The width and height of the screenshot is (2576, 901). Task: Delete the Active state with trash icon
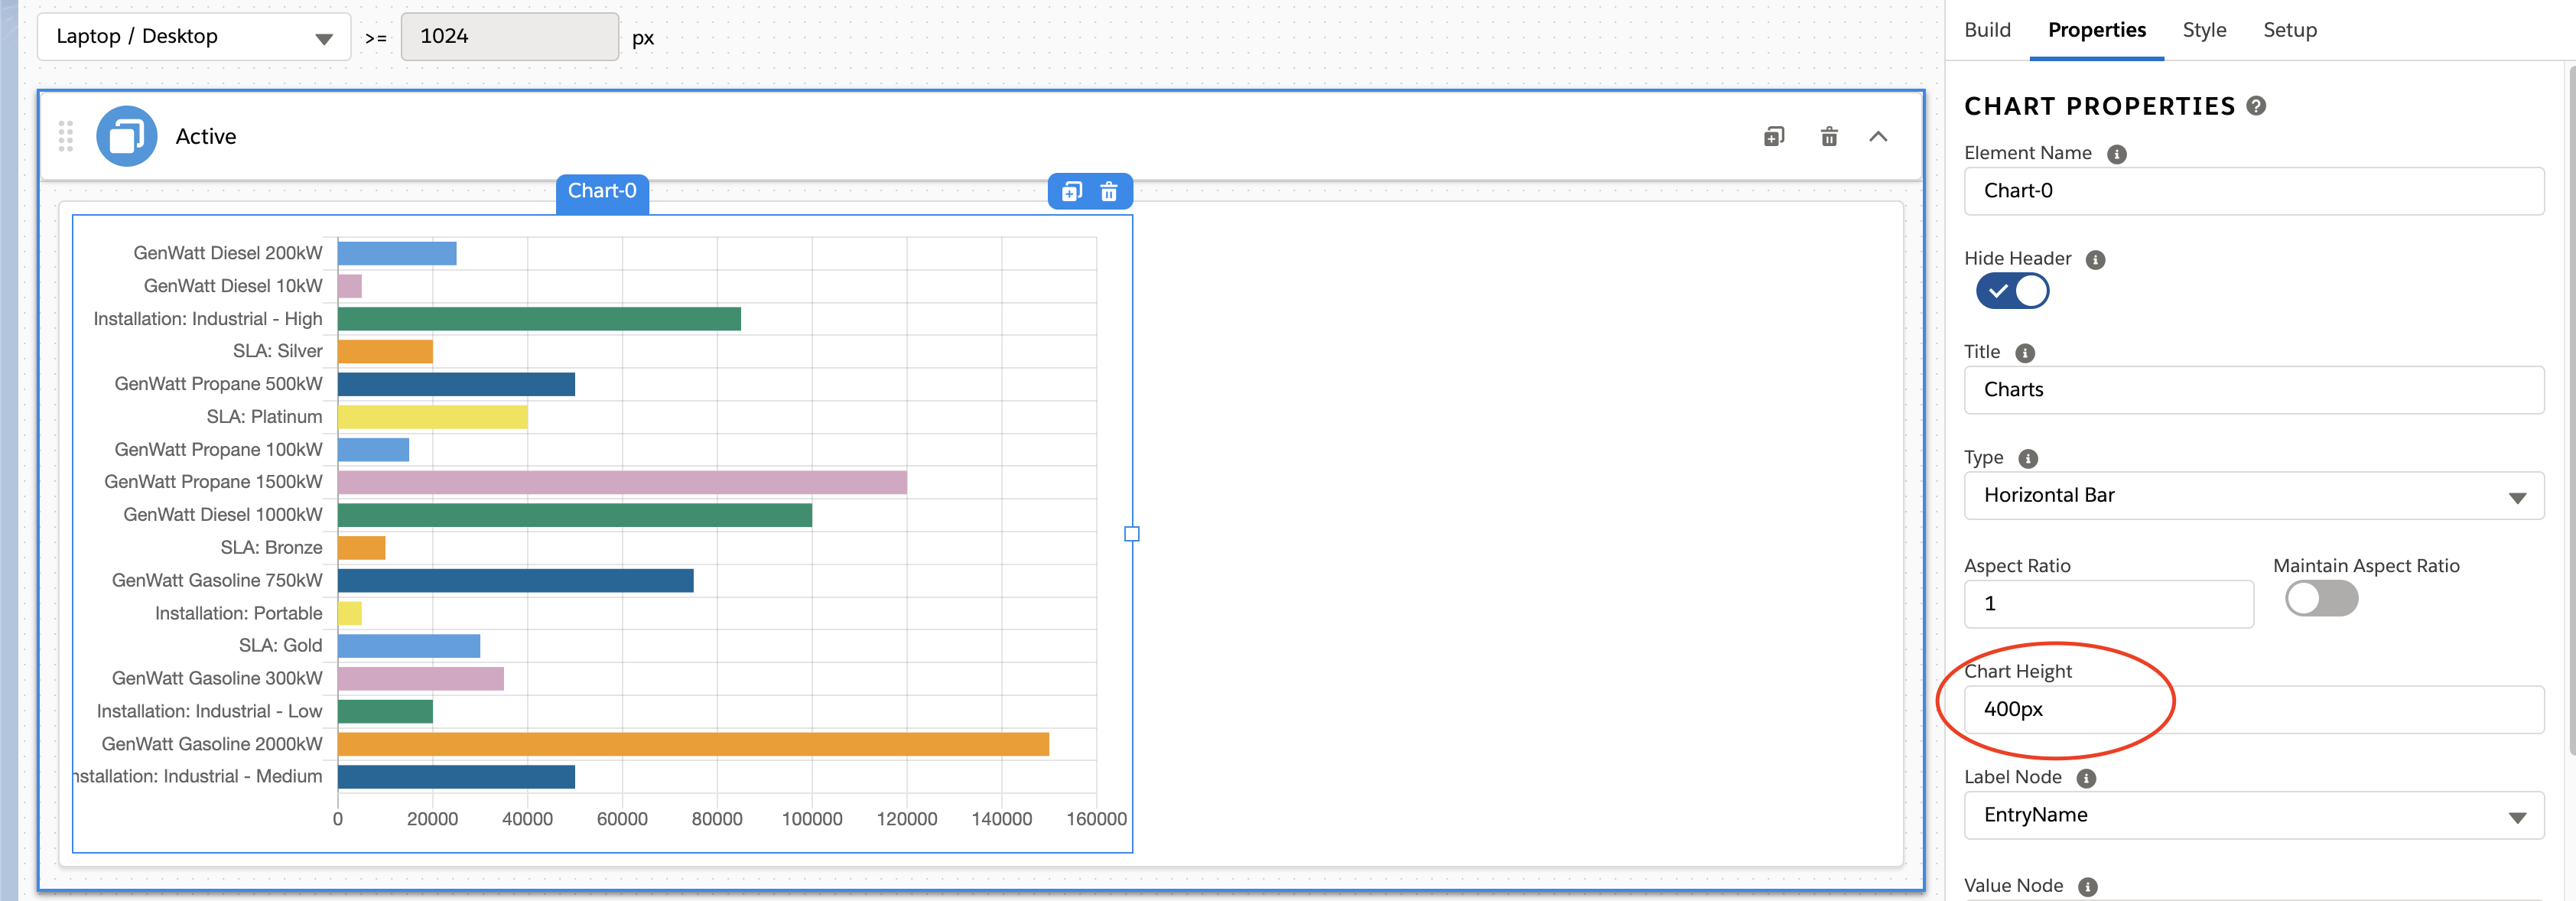coord(1829,137)
